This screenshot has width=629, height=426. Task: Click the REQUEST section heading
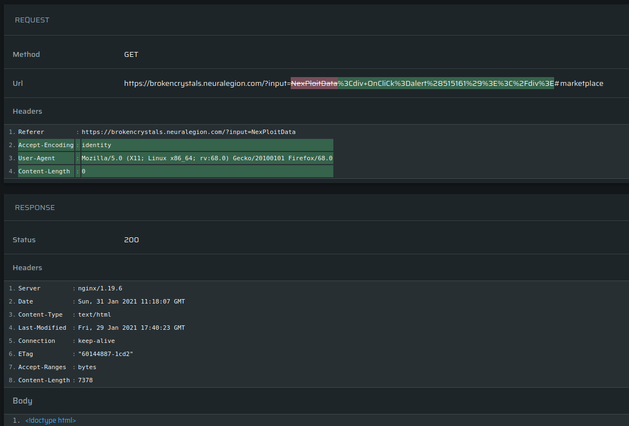32,20
